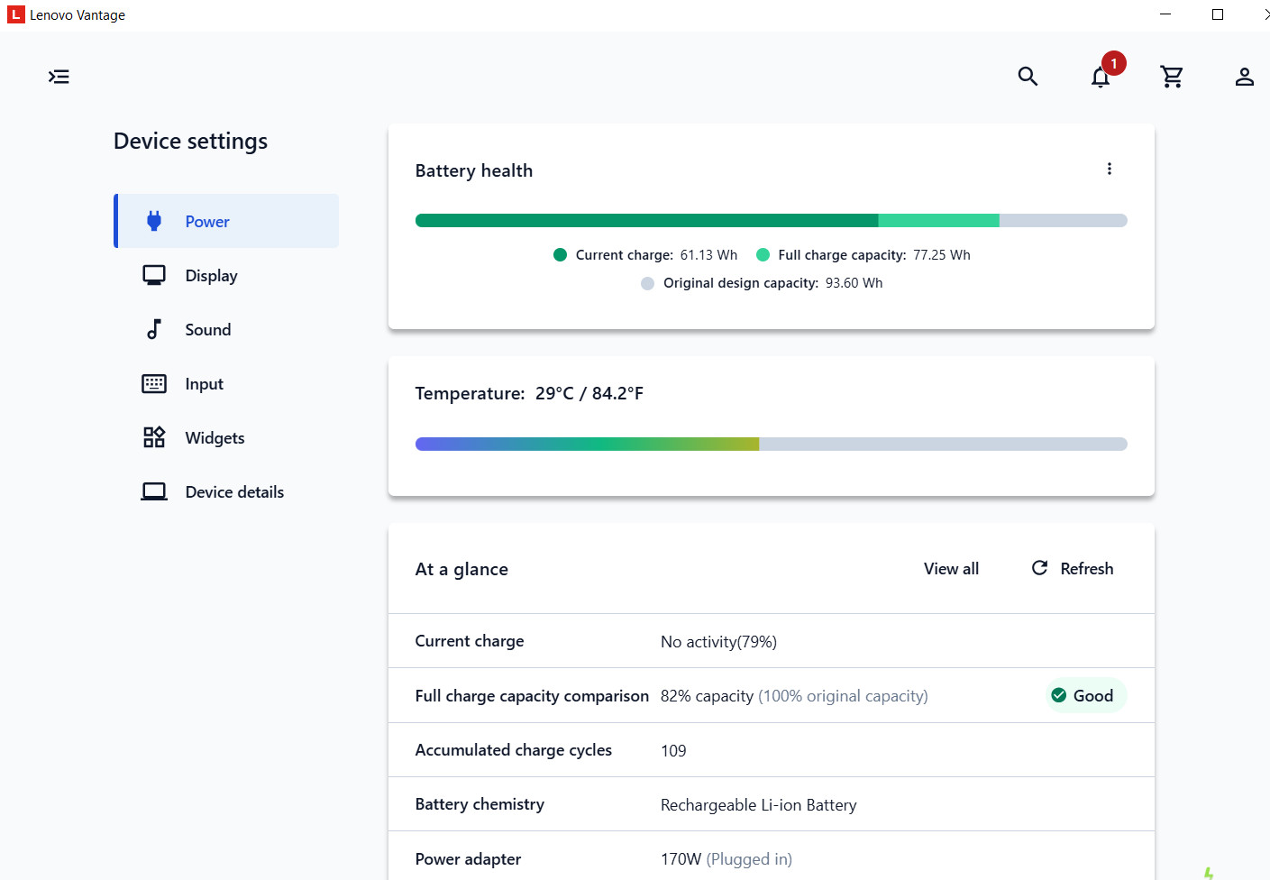Open the user account profile icon
Image resolution: width=1270 pixels, height=880 pixels.
1244,77
